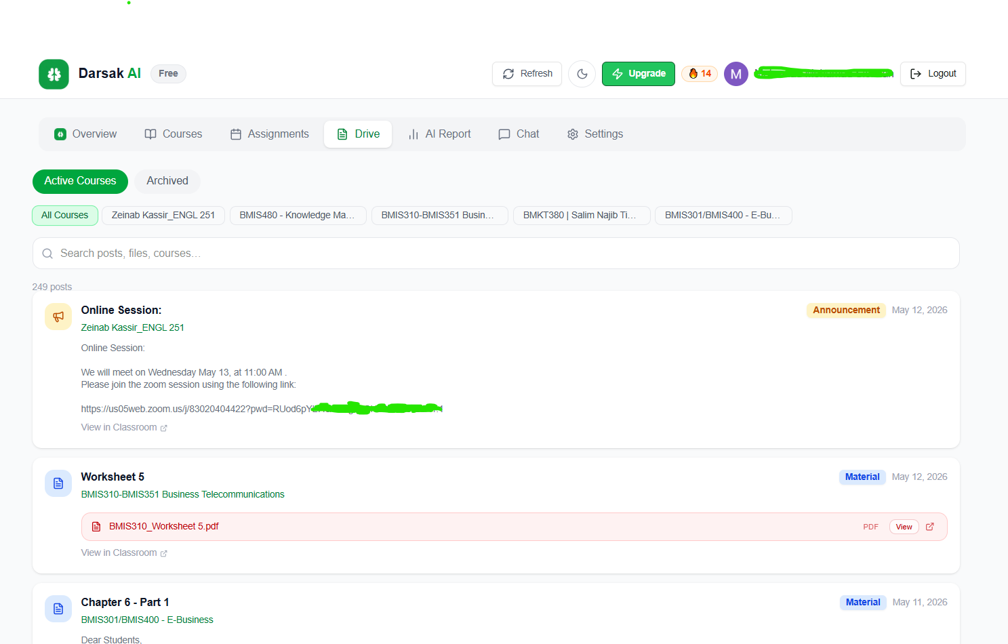1008x644 pixels.
Task: Click the search posts input field
Action: coord(496,254)
